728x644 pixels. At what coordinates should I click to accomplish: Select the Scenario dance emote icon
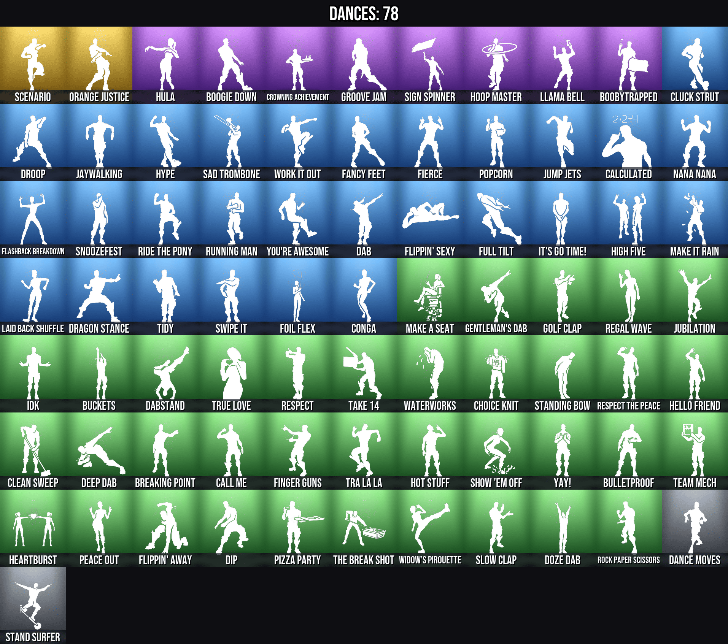[x=33, y=65]
